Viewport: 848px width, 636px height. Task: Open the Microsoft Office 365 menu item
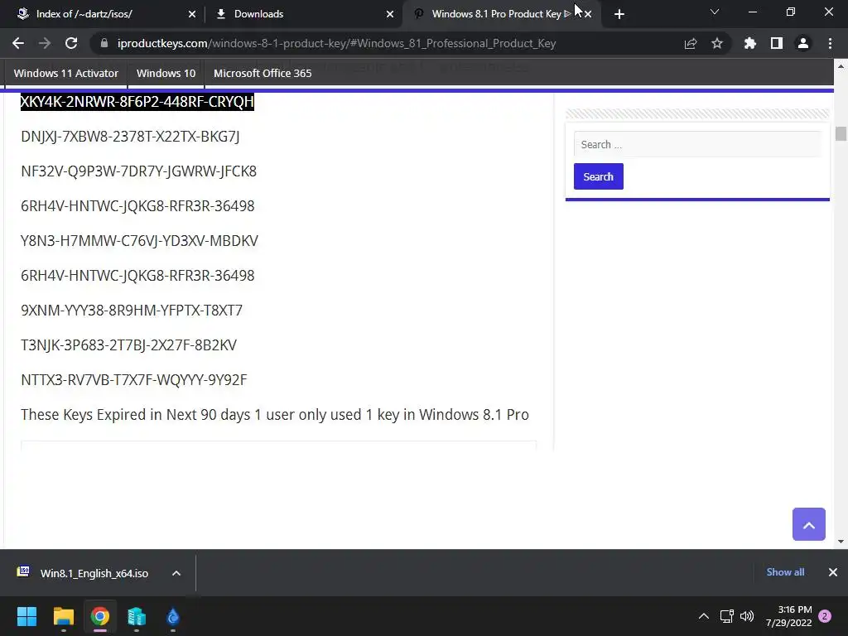(x=263, y=73)
